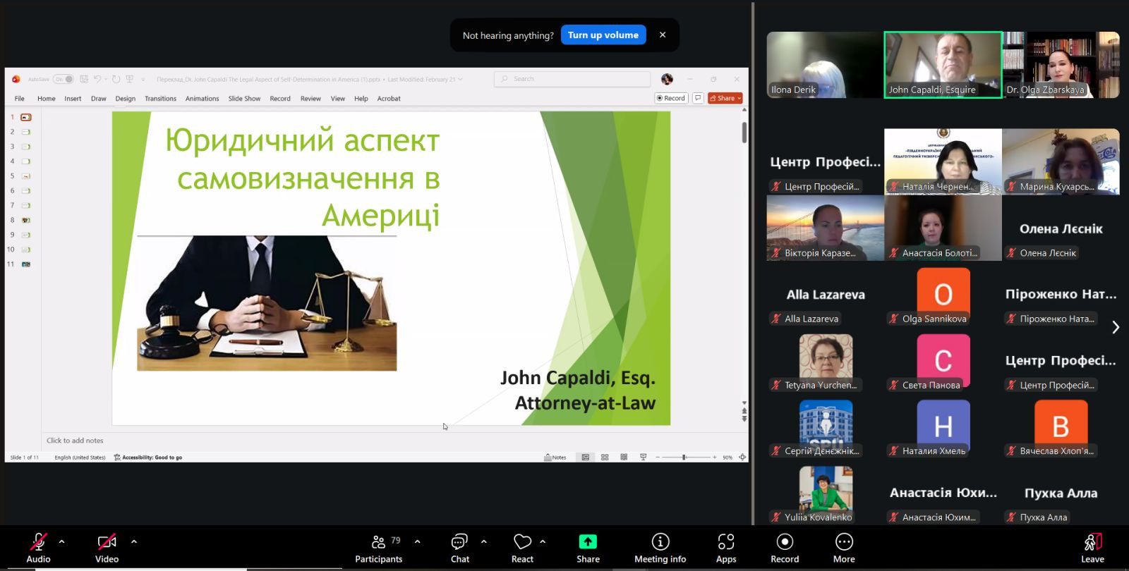Click zoom out minus in status bar
Image resolution: width=1129 pixels, height=571 pixels.
click(658, 458)
